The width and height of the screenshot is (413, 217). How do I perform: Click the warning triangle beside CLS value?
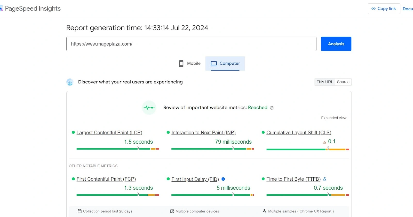point(324,142)
